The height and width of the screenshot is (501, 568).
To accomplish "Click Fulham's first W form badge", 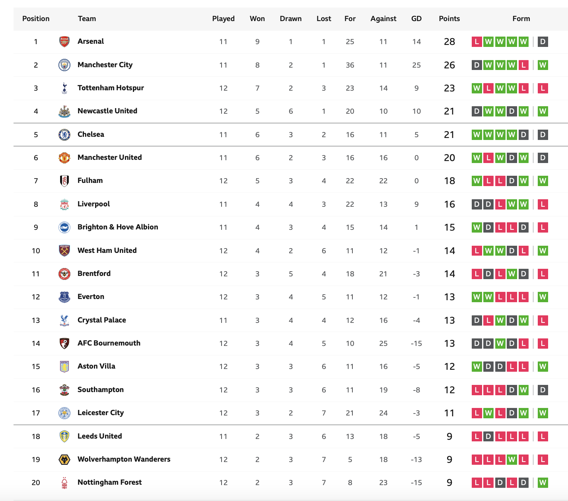I will [477, 181].
